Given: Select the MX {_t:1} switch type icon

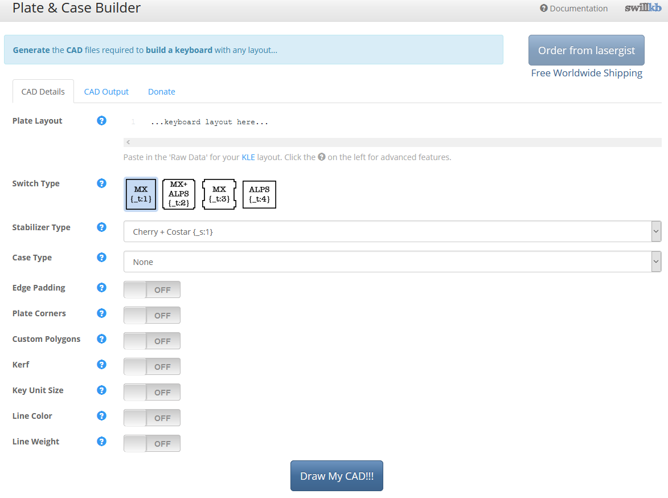Looking at the screenshot, I should 141,194.
